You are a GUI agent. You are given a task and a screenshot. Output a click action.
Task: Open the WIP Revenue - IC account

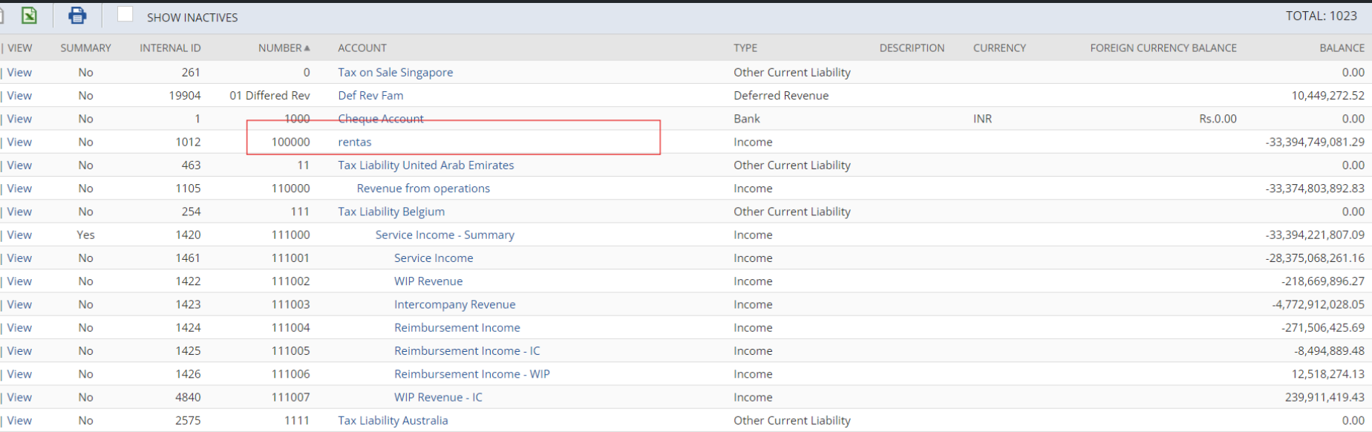438,397
